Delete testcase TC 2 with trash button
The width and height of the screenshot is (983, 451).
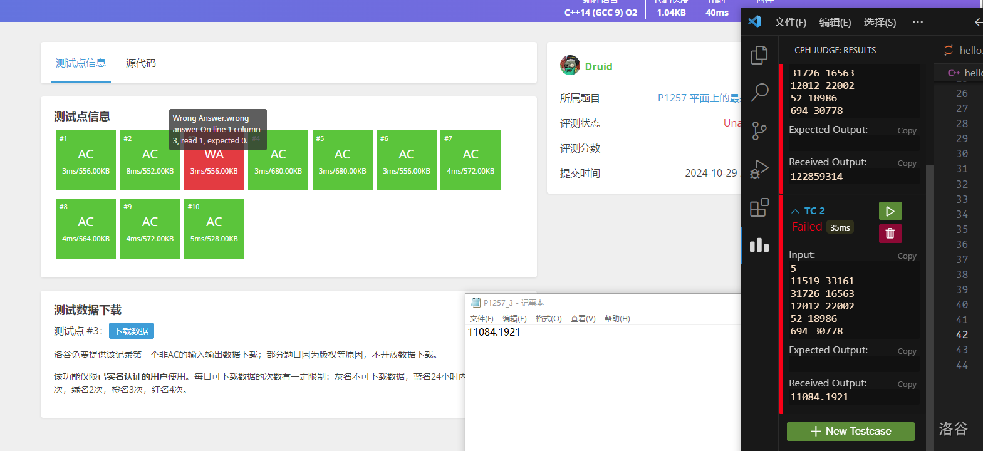890,234
